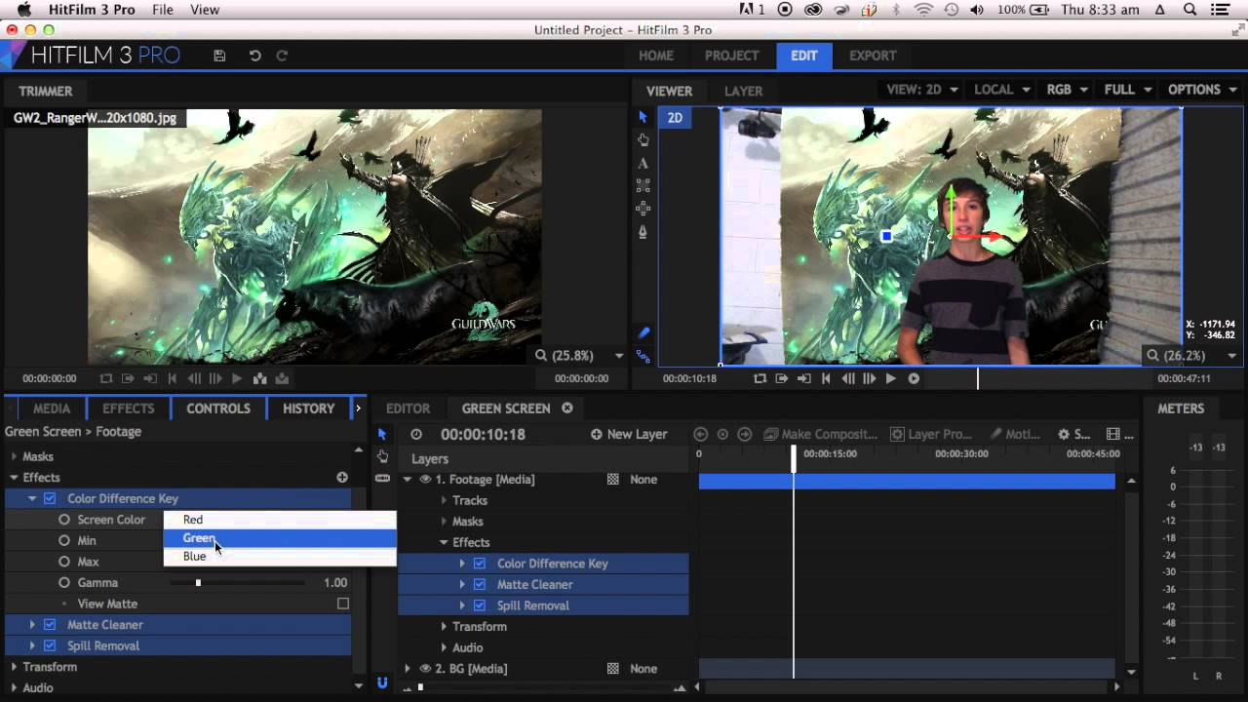This screenshot has height=702, width=1248.
Task: Toggle Color Difference Key checkbox in Controls
Action: pyautogui.click(x=50, y=498)
